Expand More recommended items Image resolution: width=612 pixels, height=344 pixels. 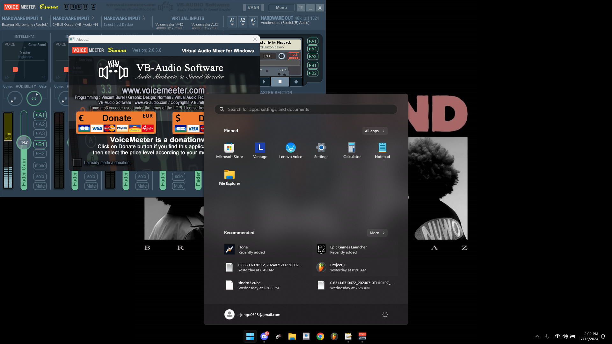pyautogui.click(x=377, y=233)
